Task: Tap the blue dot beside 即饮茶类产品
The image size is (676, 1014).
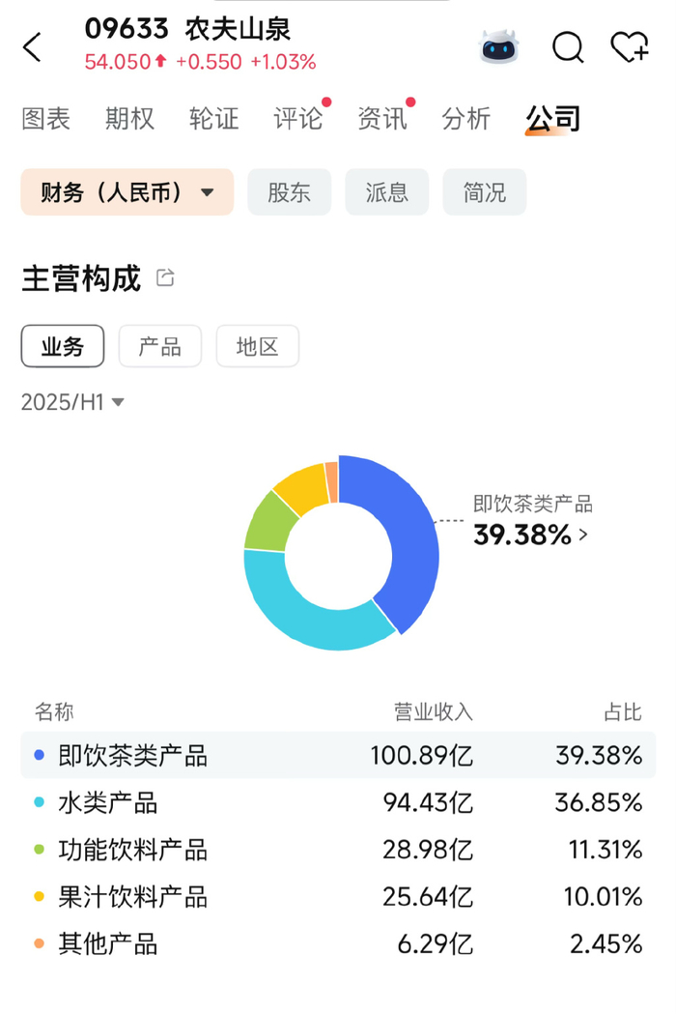Action: pos(40,755)
